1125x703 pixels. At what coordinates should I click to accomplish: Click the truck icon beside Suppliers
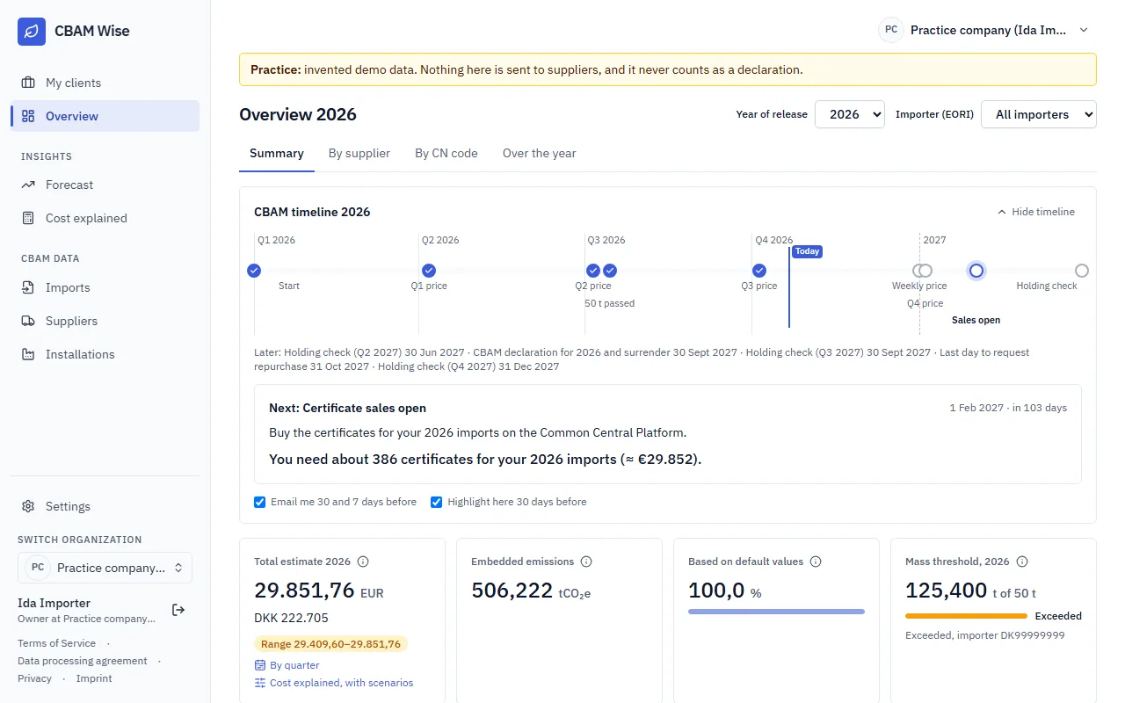(28, 321)
